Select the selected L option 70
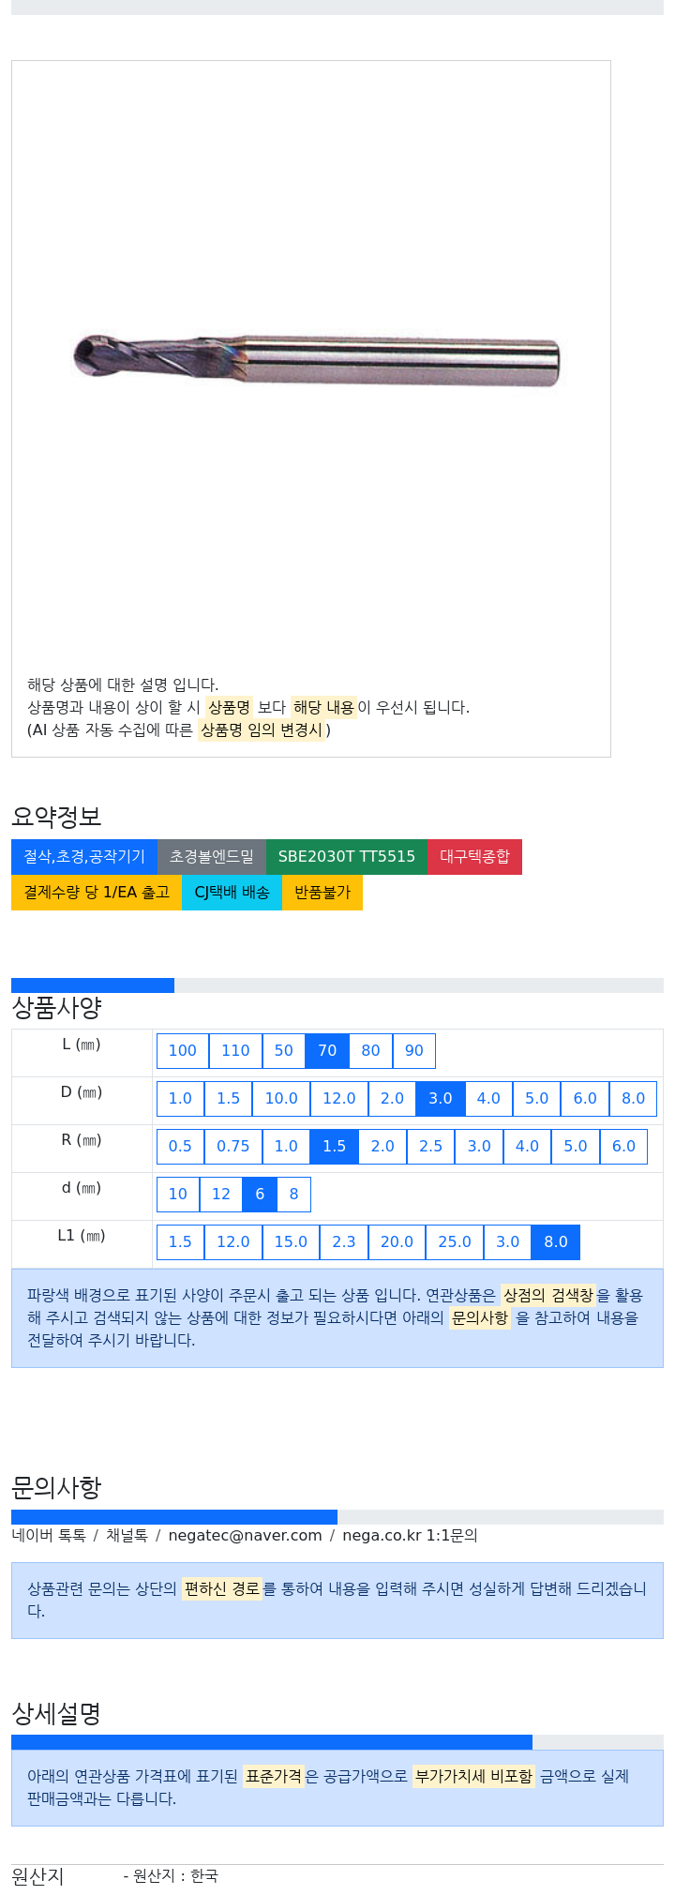Image resolution: width=675 pixels, height=1895 pixels. (x=327, y=1051)
